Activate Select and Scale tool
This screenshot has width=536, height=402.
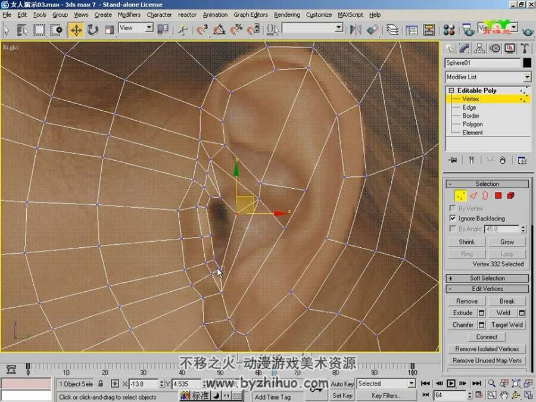click(109, 30)
